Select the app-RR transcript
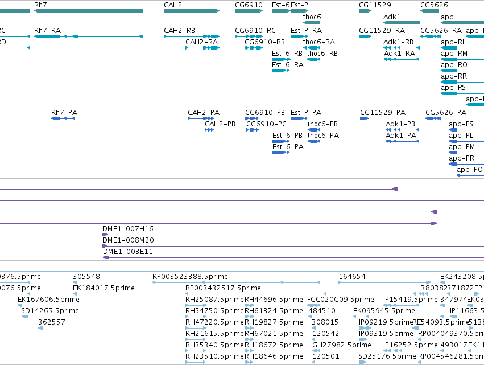Image resolution: width=484 pixels, height=365 pixels. pos(462,82)
